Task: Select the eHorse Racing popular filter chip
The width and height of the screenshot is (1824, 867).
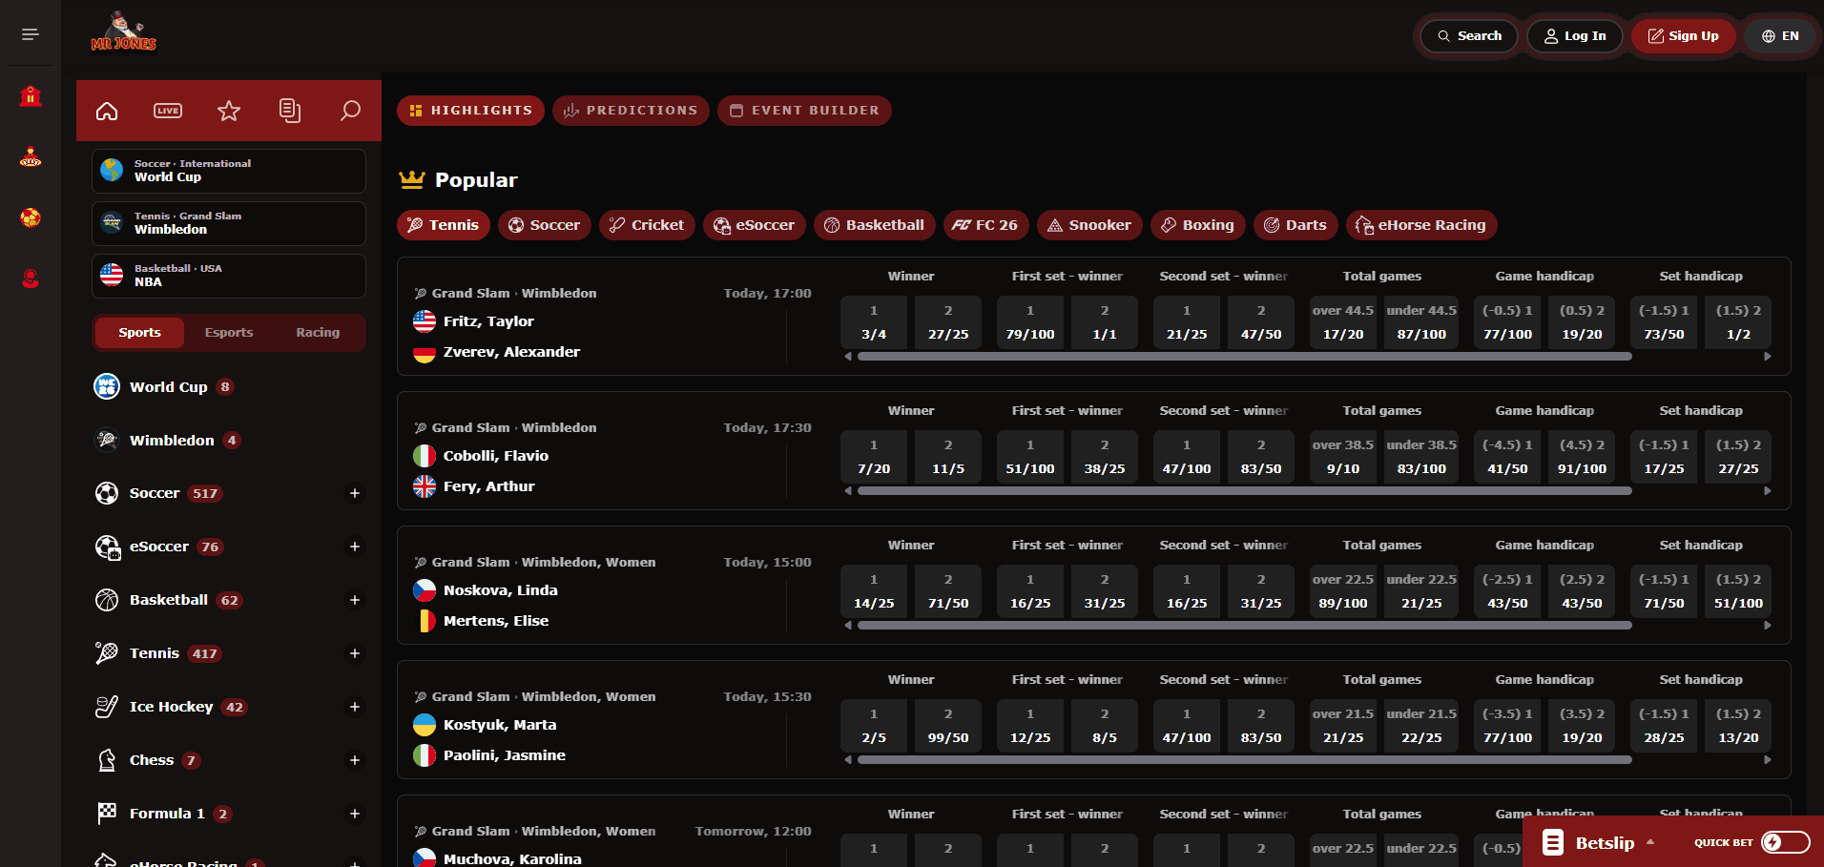Action: click(1421, 225)
